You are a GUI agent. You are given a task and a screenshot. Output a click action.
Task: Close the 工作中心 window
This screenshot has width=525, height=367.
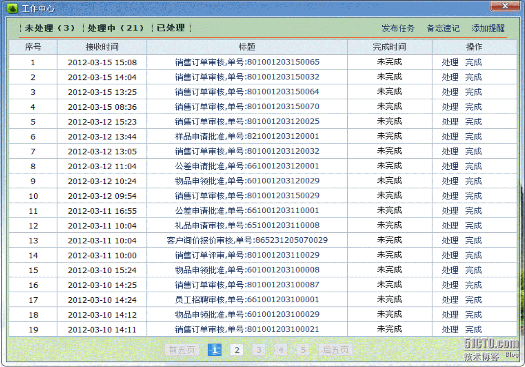(505, 6)
